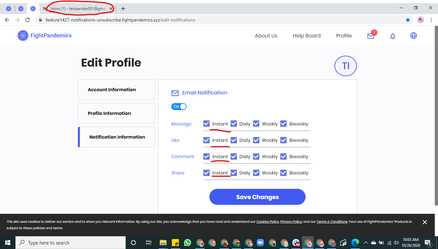Image resolution: width=438 pixels, height=249 pixels.
Task: Open the Windows Start menu
Action: [7, 243]
